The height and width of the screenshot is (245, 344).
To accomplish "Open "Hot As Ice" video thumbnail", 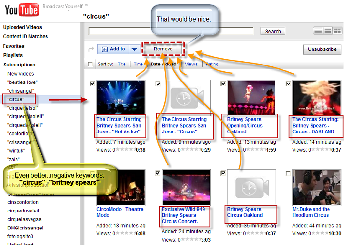I will pyautogui.click(x=121, y=97).
